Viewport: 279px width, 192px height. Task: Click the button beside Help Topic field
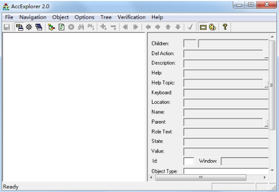pos(266,83)
